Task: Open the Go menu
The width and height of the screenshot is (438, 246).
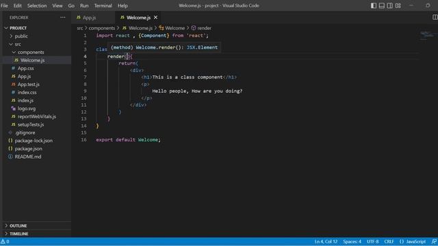Action: point(71,5)
